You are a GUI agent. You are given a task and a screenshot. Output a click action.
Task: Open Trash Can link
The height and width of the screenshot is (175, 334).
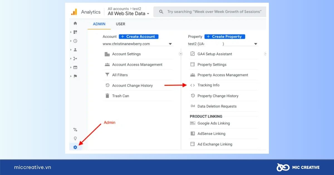121,96
